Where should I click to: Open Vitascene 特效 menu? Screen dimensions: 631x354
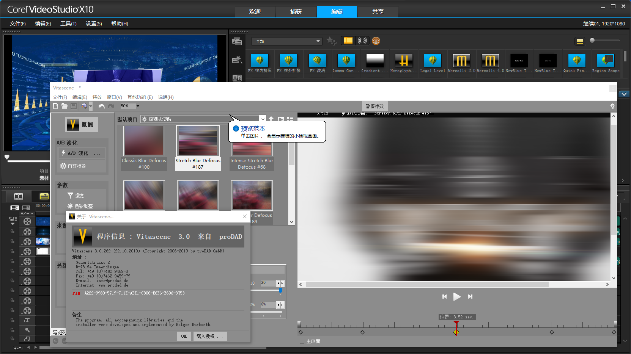97,97
